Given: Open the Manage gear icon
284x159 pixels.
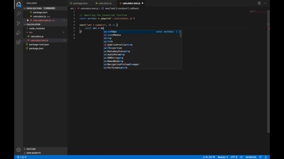Looking at the screenshot, I should (19, 150).
